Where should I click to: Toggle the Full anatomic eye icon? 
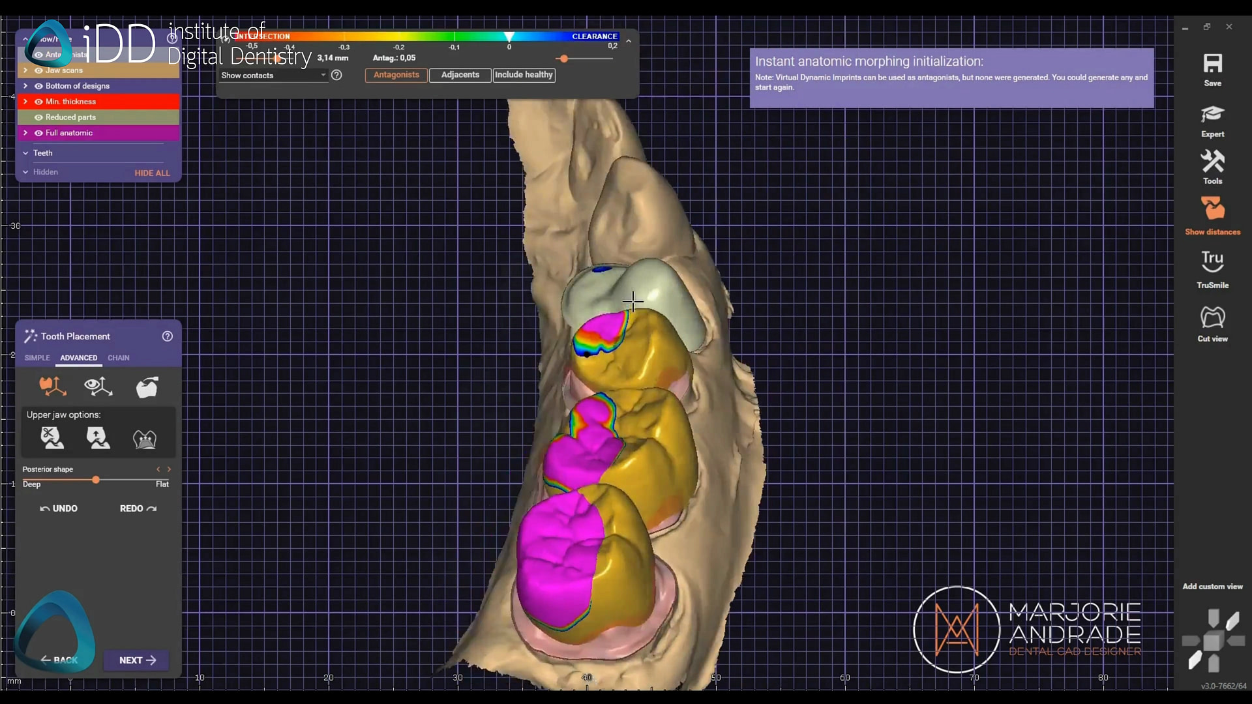coord(39,133)
